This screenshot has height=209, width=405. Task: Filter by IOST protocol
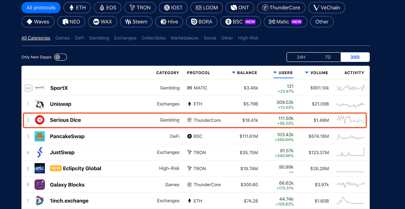click(173, 8)
